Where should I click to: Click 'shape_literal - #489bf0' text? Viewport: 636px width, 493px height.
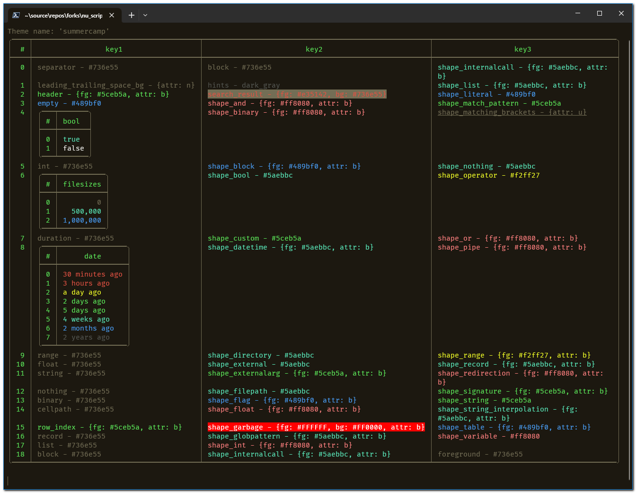486,94
